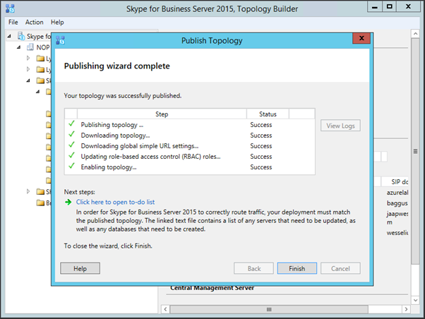Click the green checkmark beside Downloading topology
Image resolution: width=425 pixels, height=319 pixels.
click(x=71, y=135)
